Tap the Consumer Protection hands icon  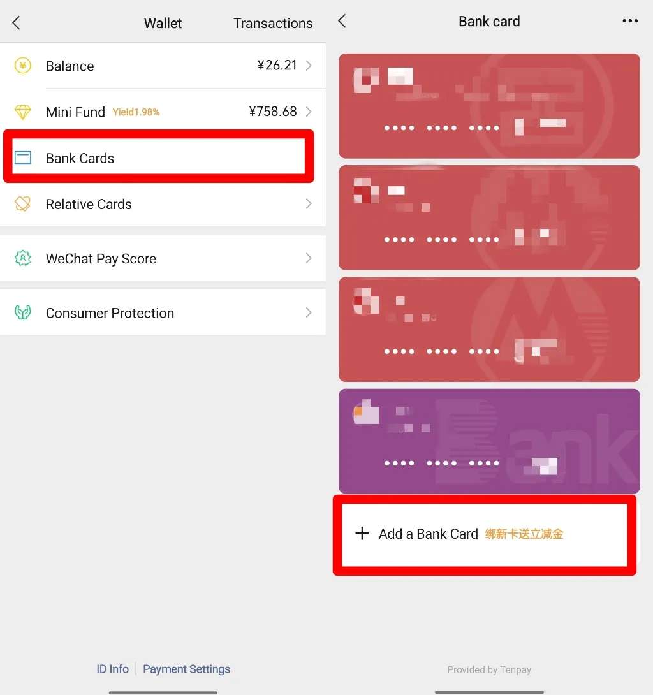[x=22, y=312]
